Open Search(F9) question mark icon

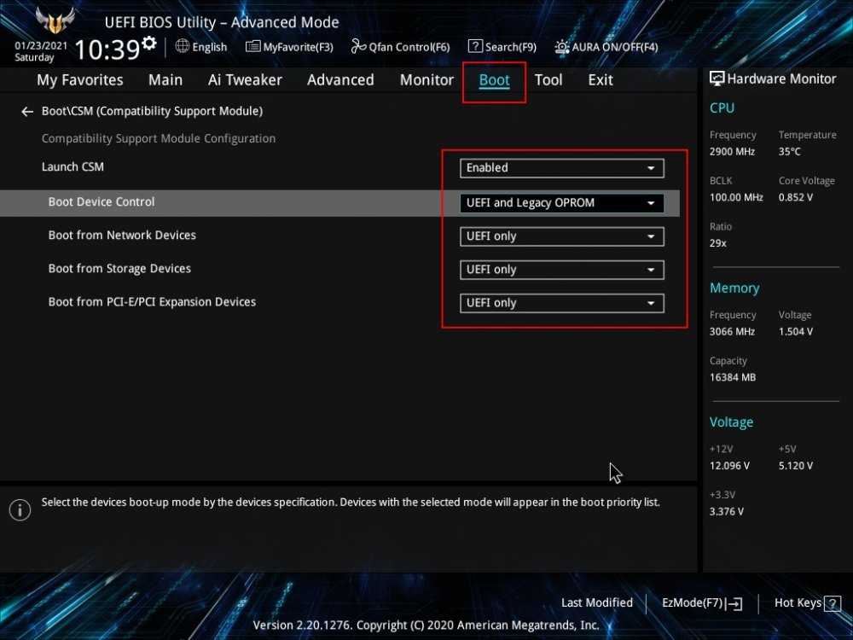pos(474,47)
